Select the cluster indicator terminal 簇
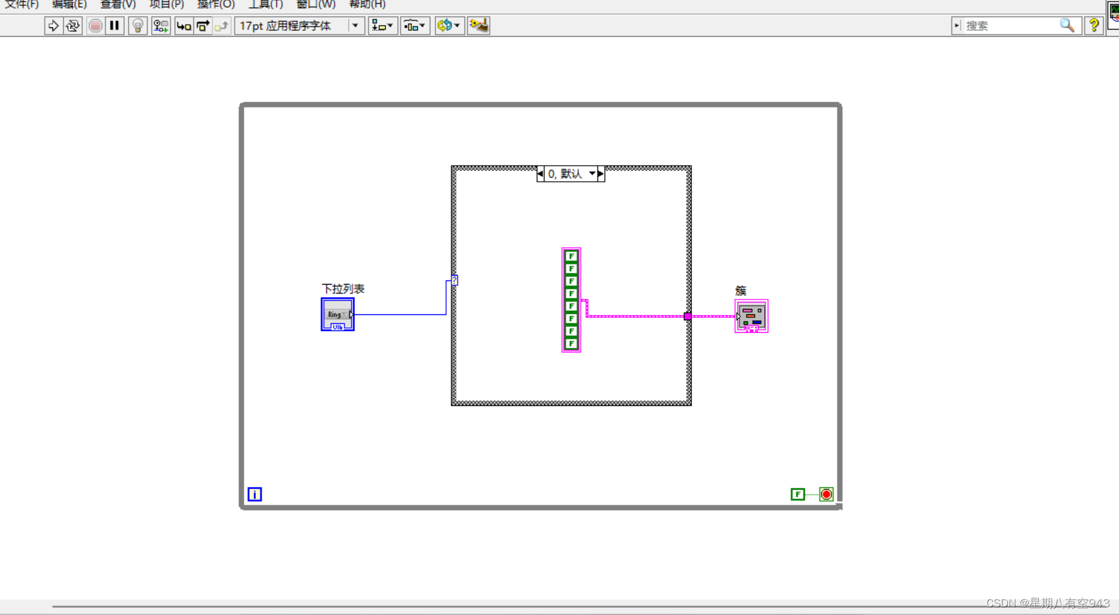 (752, 316)
